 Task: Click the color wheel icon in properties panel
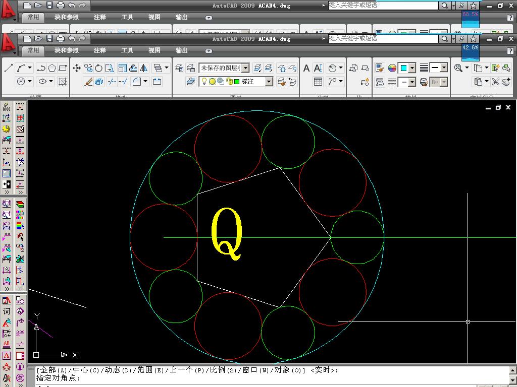392,68
